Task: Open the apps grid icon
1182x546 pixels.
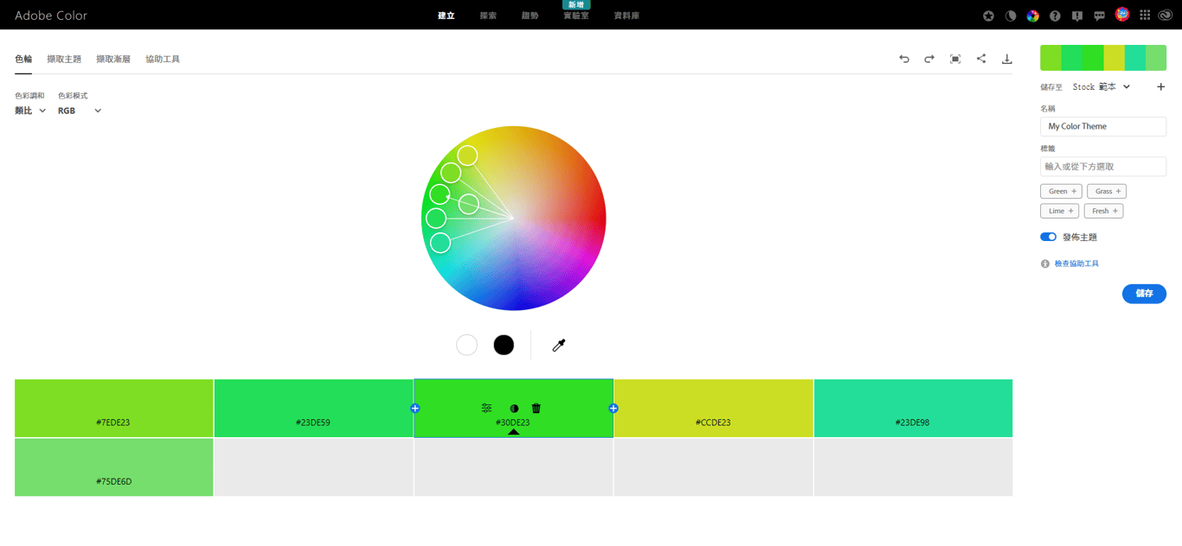Action: 1145,16
